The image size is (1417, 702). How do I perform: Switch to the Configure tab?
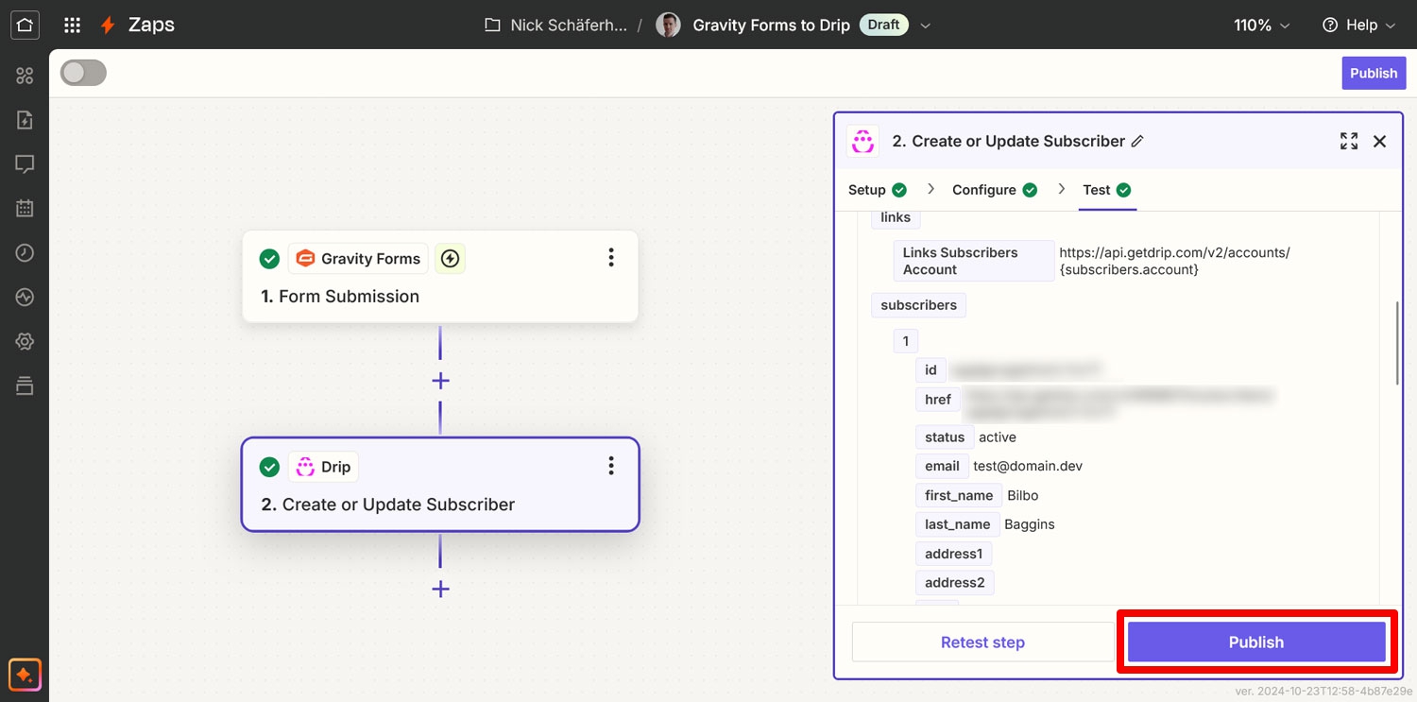click(995, 190)
